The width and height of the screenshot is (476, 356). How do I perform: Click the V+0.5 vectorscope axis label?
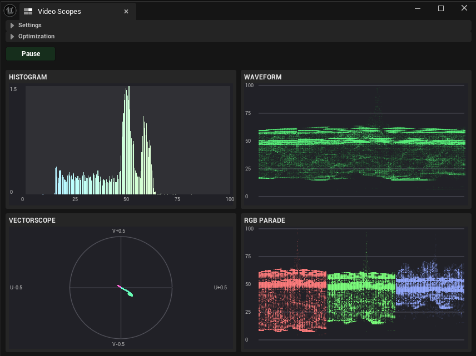118,231
